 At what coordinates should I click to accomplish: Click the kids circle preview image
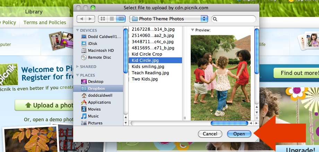click(221, 78)
